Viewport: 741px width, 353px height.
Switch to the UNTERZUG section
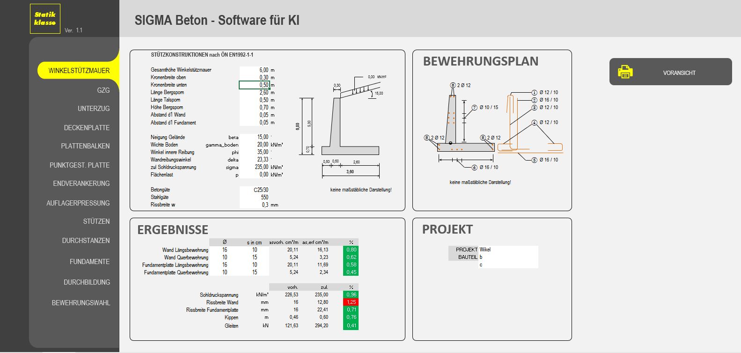tap(94, 109)
